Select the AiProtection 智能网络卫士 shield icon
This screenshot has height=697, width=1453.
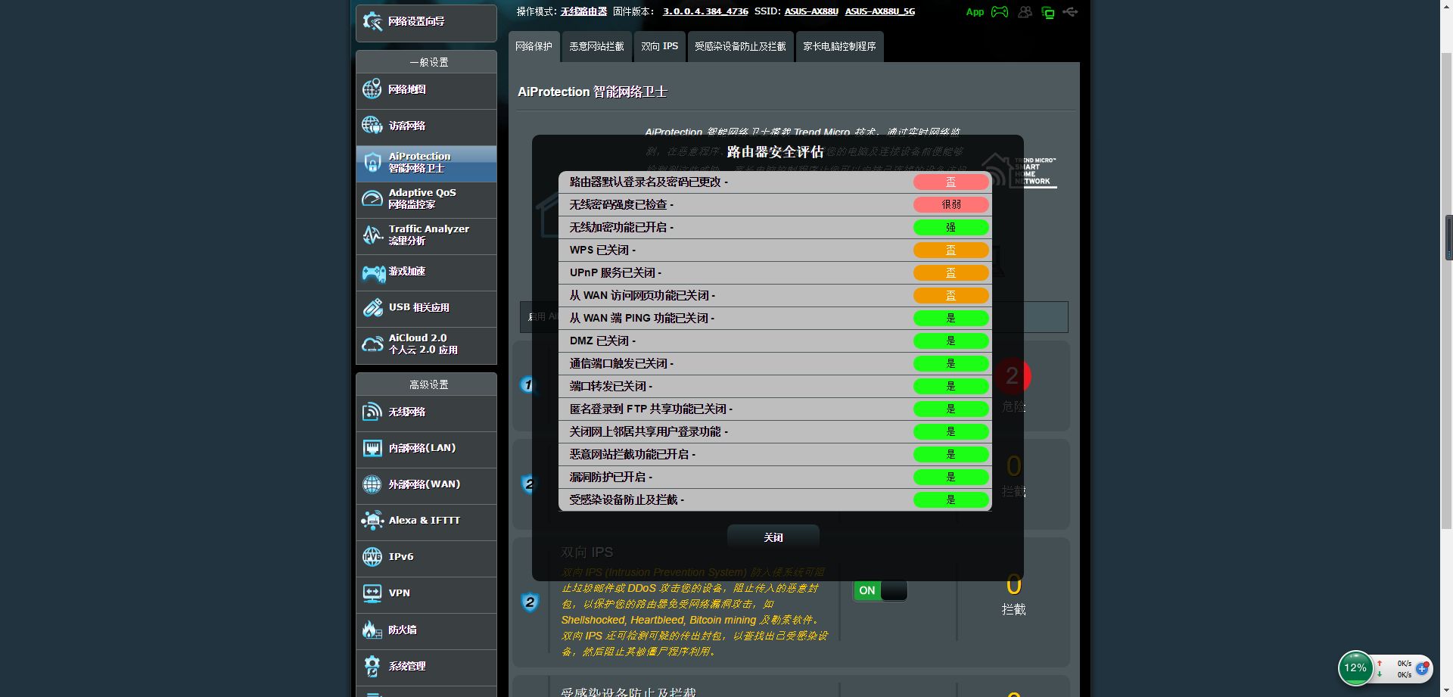(x=372, y=162)
